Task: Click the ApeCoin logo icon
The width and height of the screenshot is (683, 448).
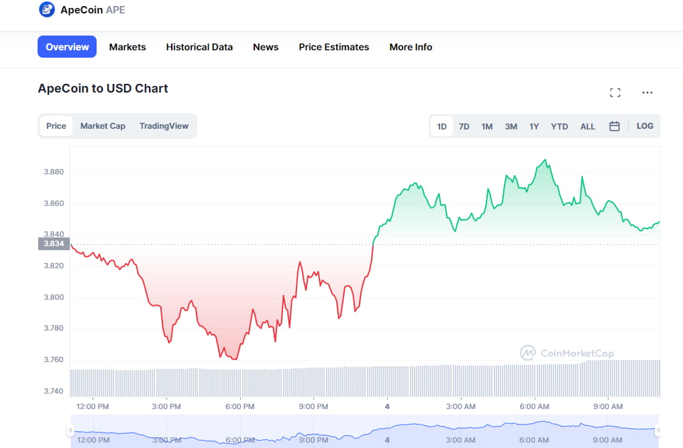Action: point(46,9)
